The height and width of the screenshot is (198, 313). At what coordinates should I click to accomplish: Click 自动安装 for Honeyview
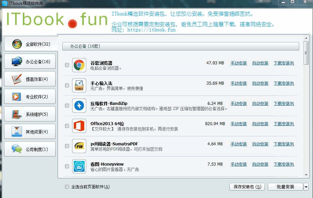point(260,164)
